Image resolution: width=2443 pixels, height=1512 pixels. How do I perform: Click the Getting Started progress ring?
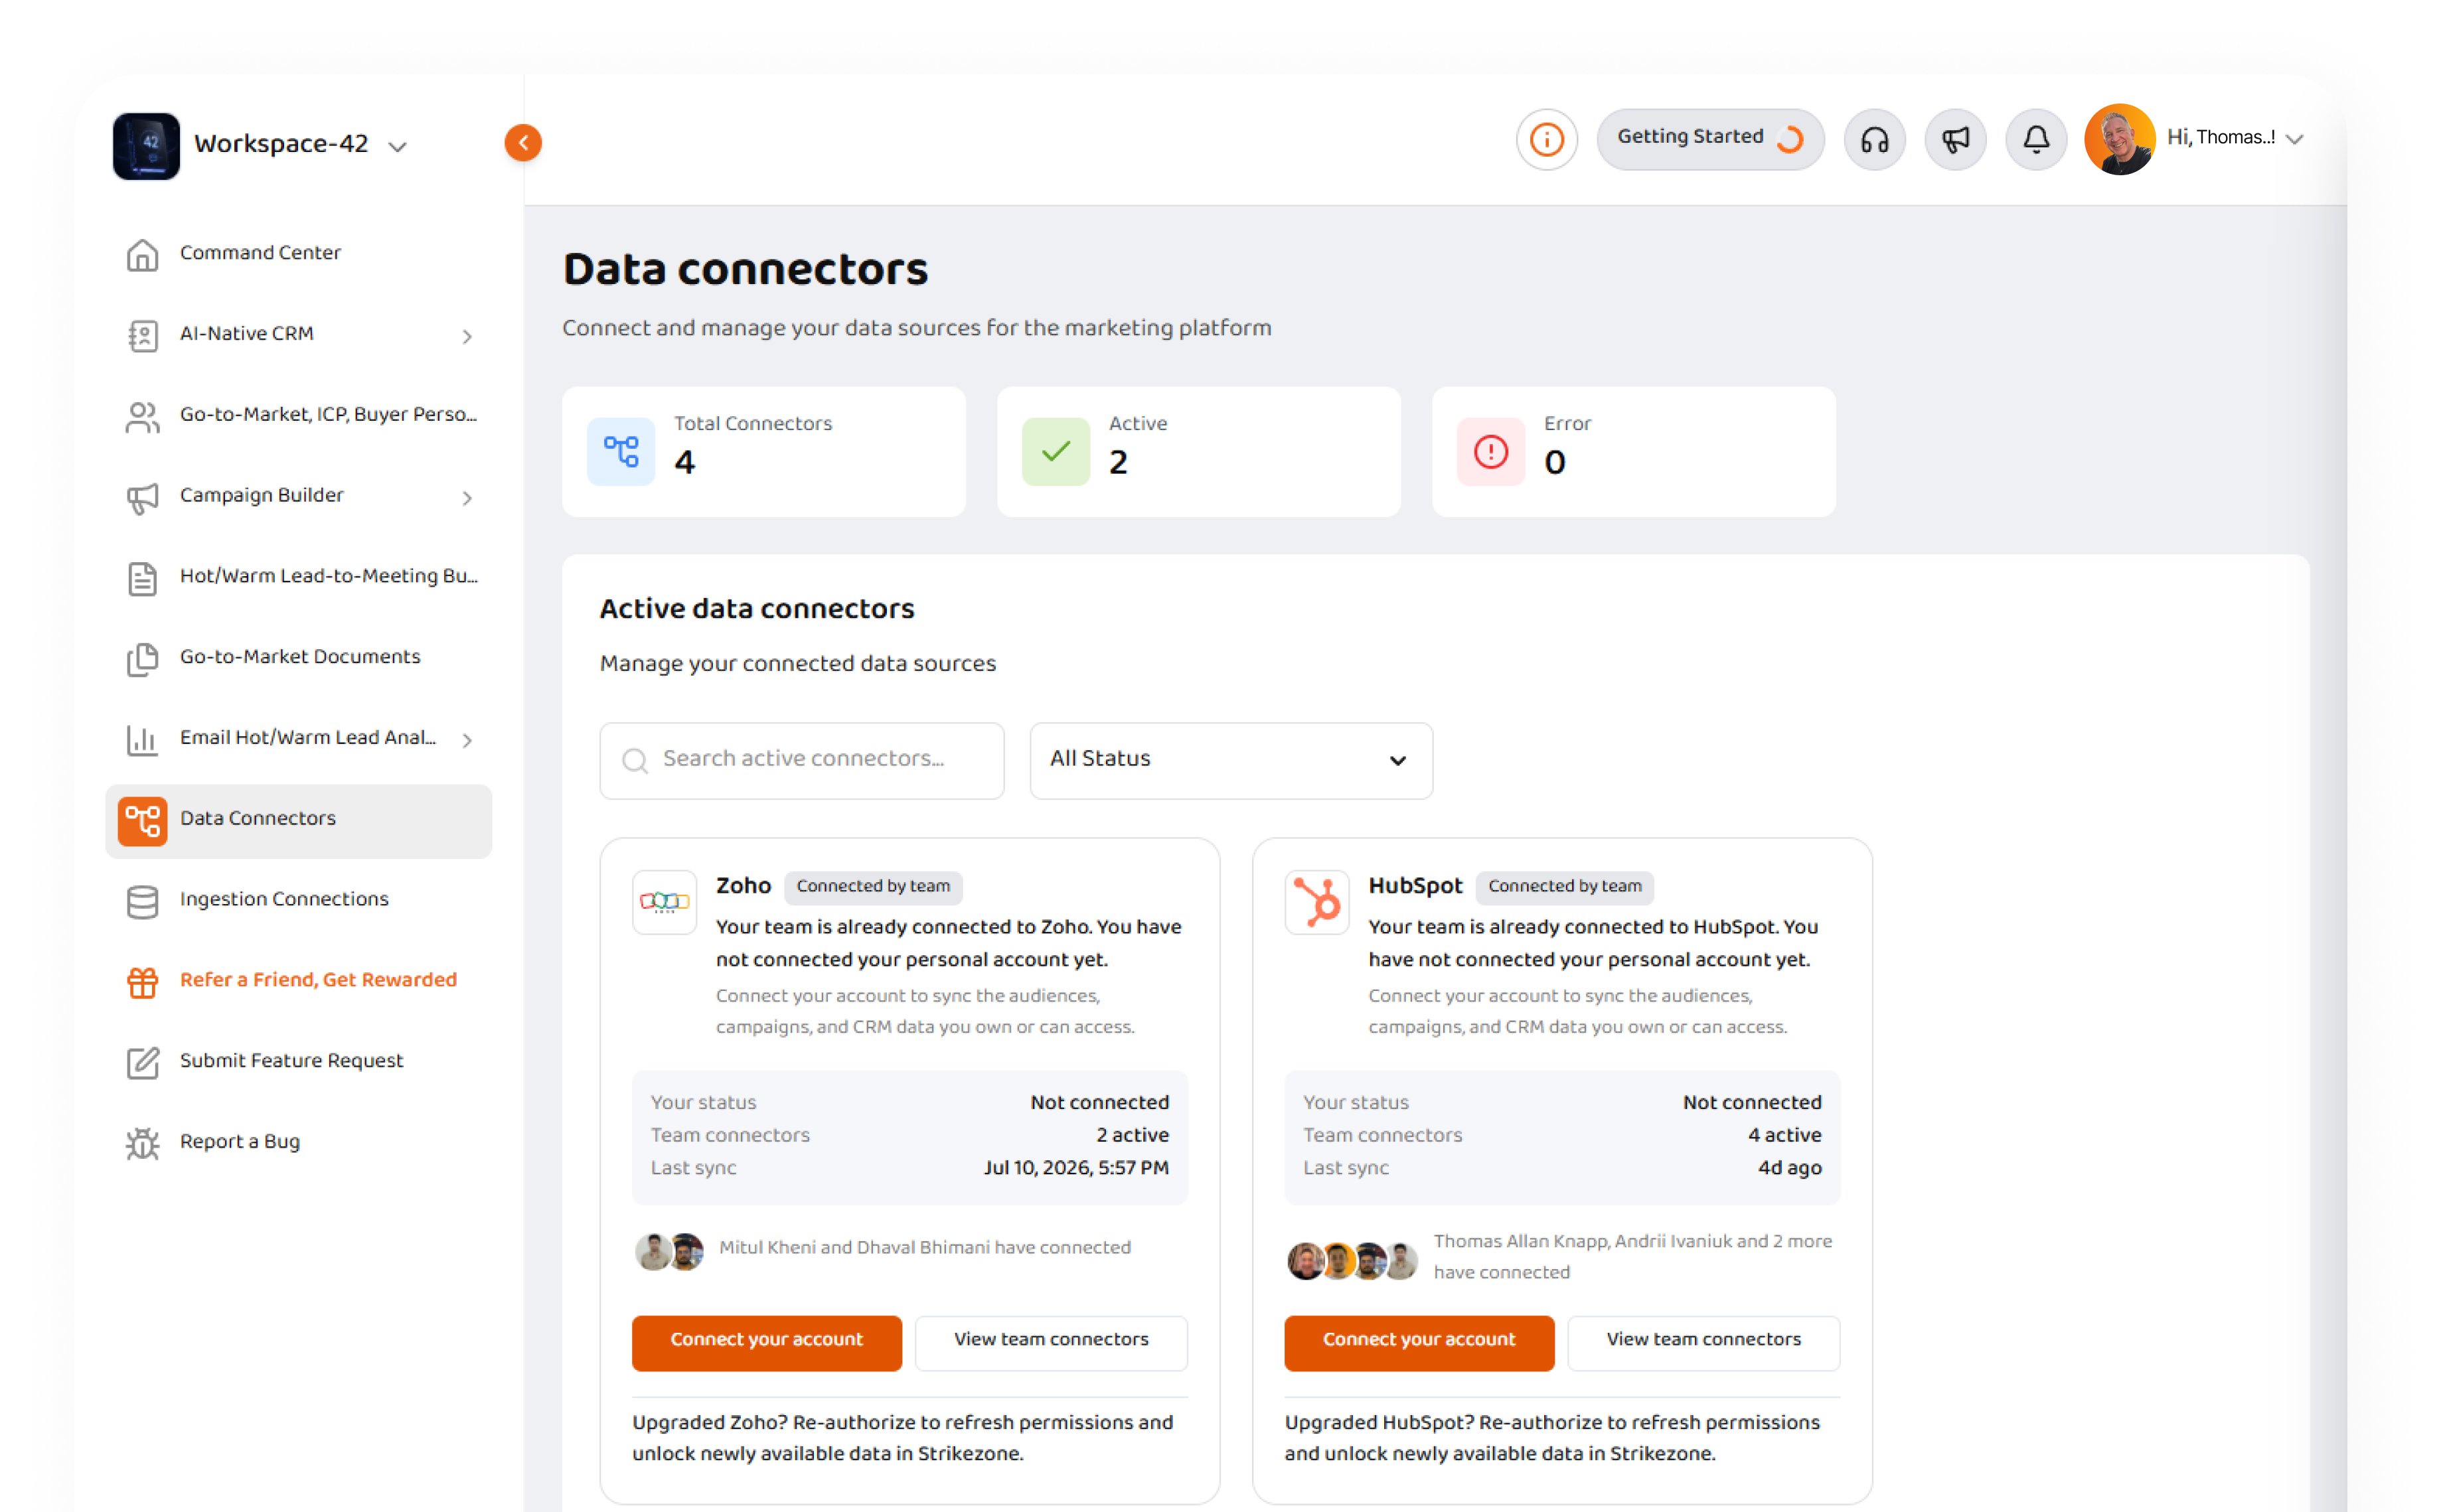1790,139
